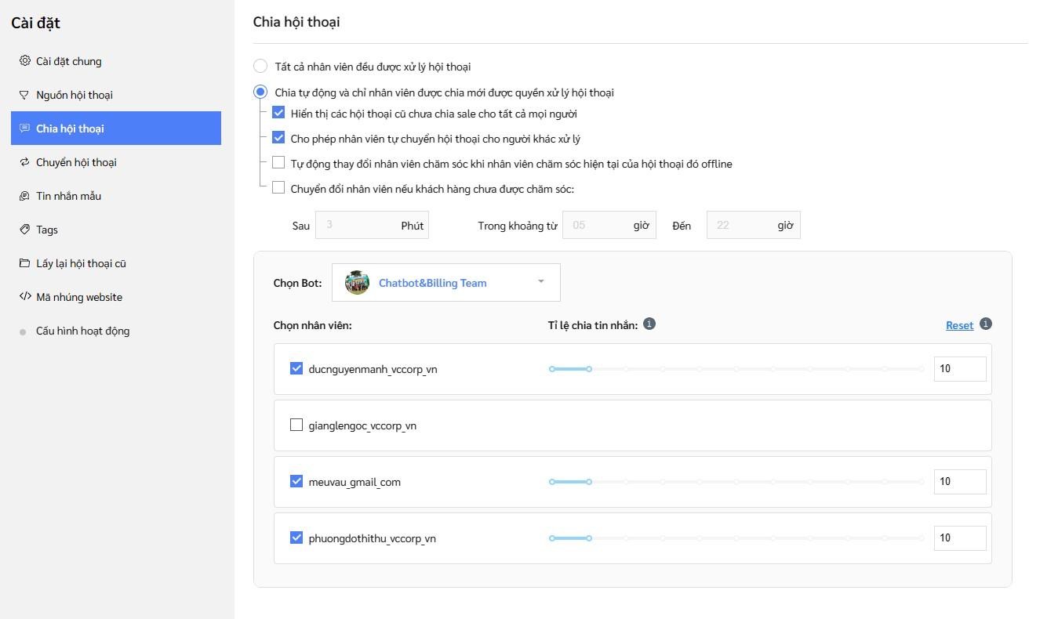
Task: Click the gear icon beside Cài đặt chung
Action: pyautogui.click(x=24, y=61)
